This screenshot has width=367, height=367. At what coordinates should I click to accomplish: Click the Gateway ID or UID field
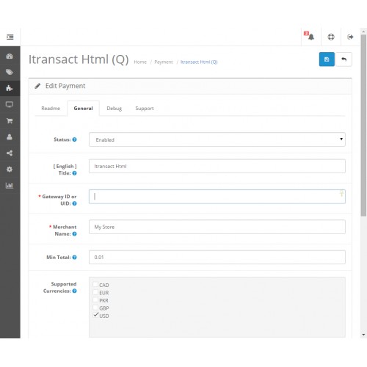pos(217,197)
